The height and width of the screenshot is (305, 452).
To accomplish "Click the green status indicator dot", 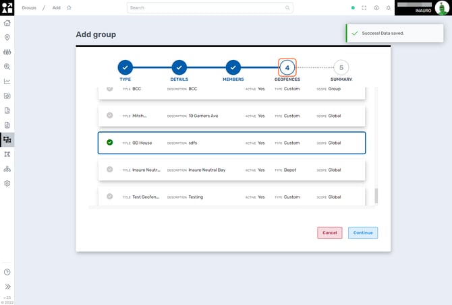I will click(353, 8).
